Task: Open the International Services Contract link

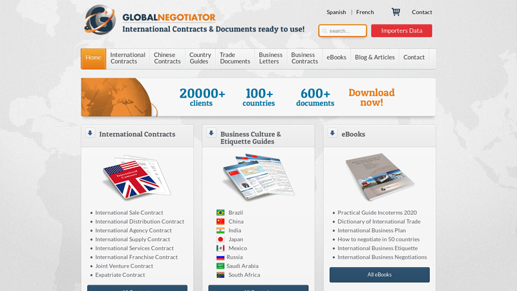Action: point(134,248)
